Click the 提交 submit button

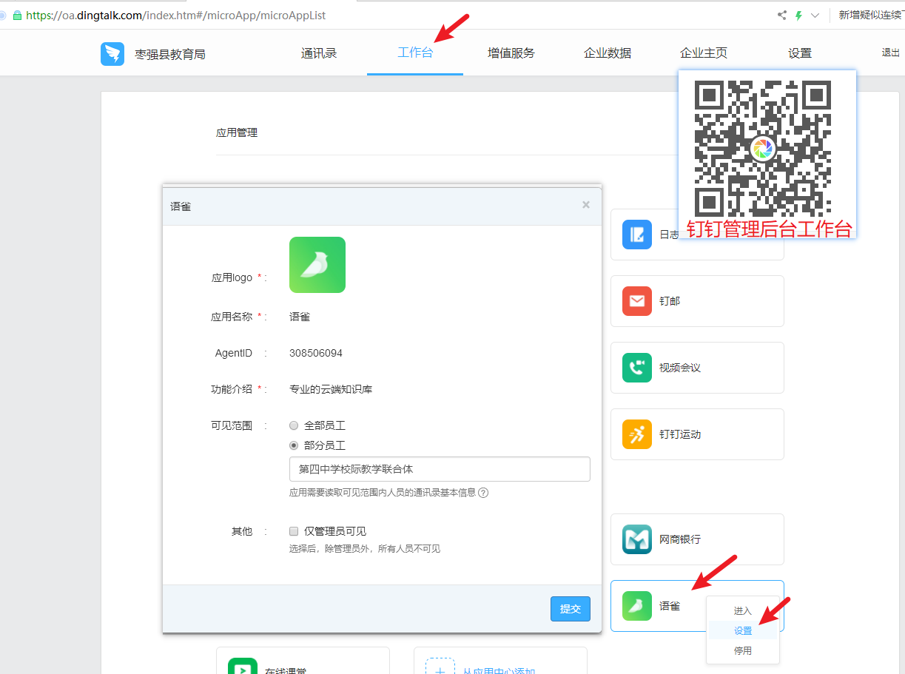571,609
